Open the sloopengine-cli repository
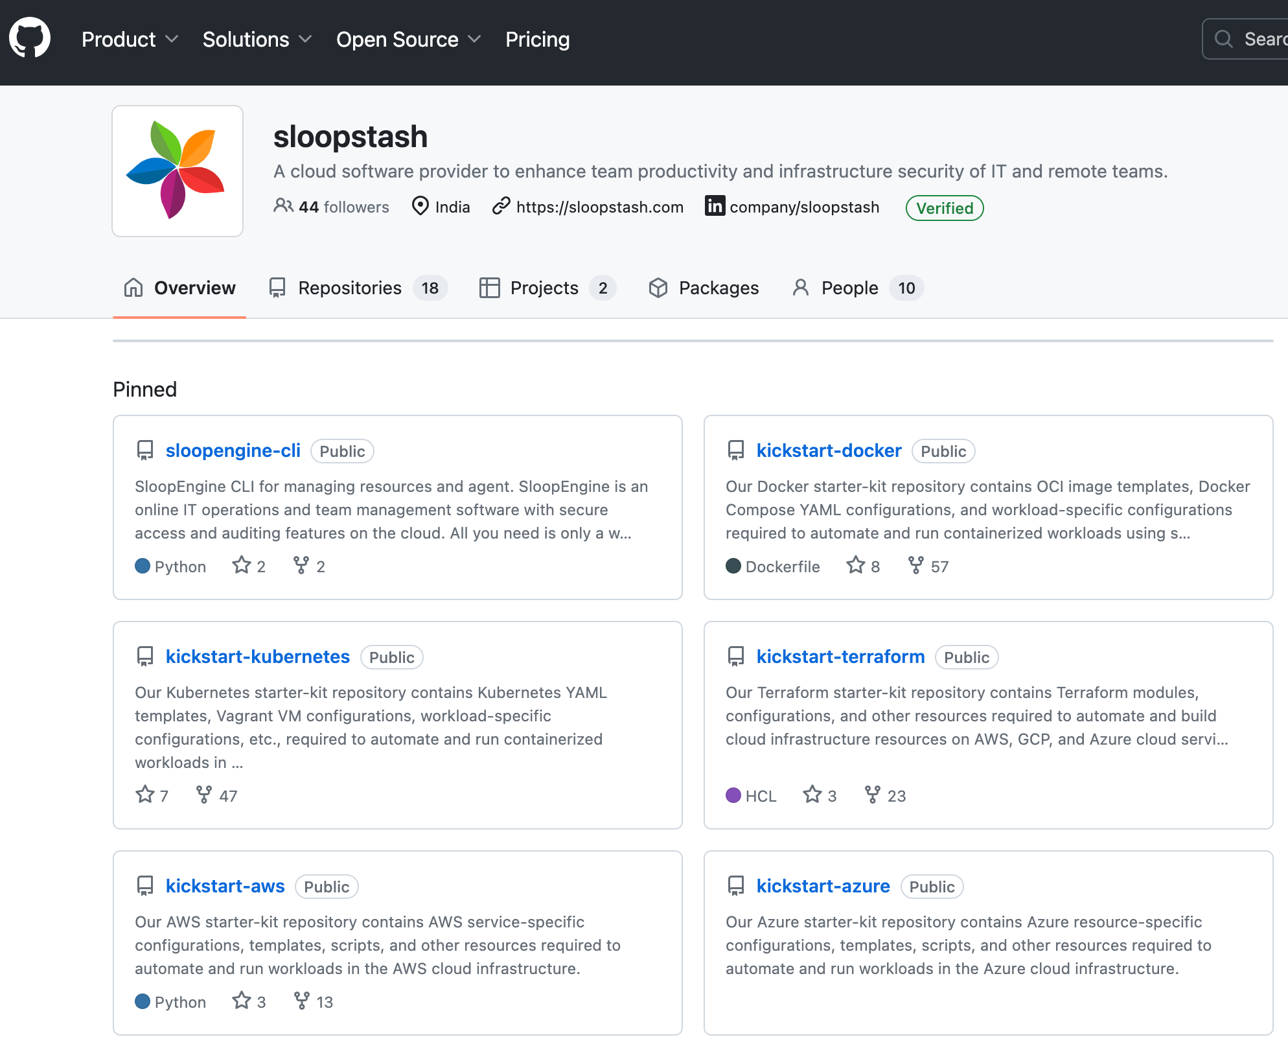This screenshot has width=1288, height=1046. [233, 450]
